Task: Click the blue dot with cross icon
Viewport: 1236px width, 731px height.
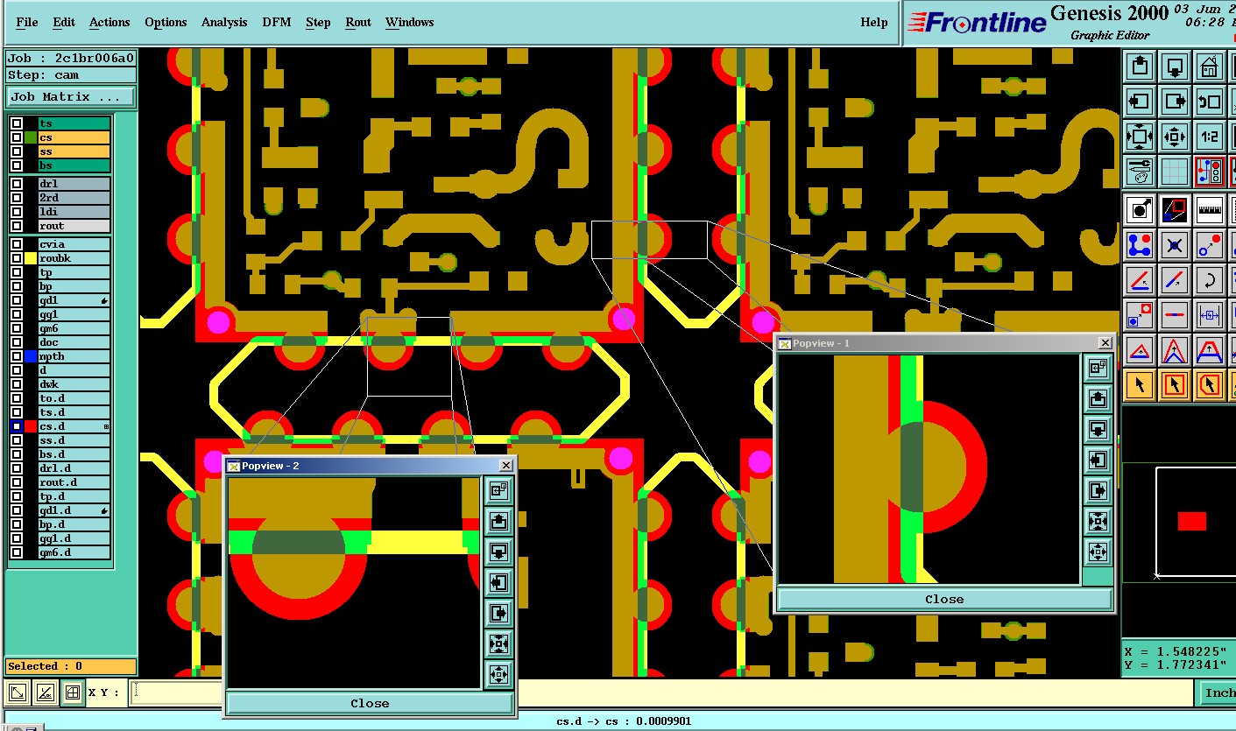Action: 1174,245
